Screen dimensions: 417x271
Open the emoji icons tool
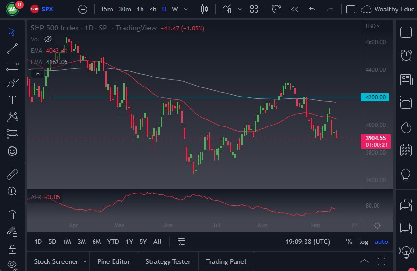pyautogui.click(x=12, y=151)
